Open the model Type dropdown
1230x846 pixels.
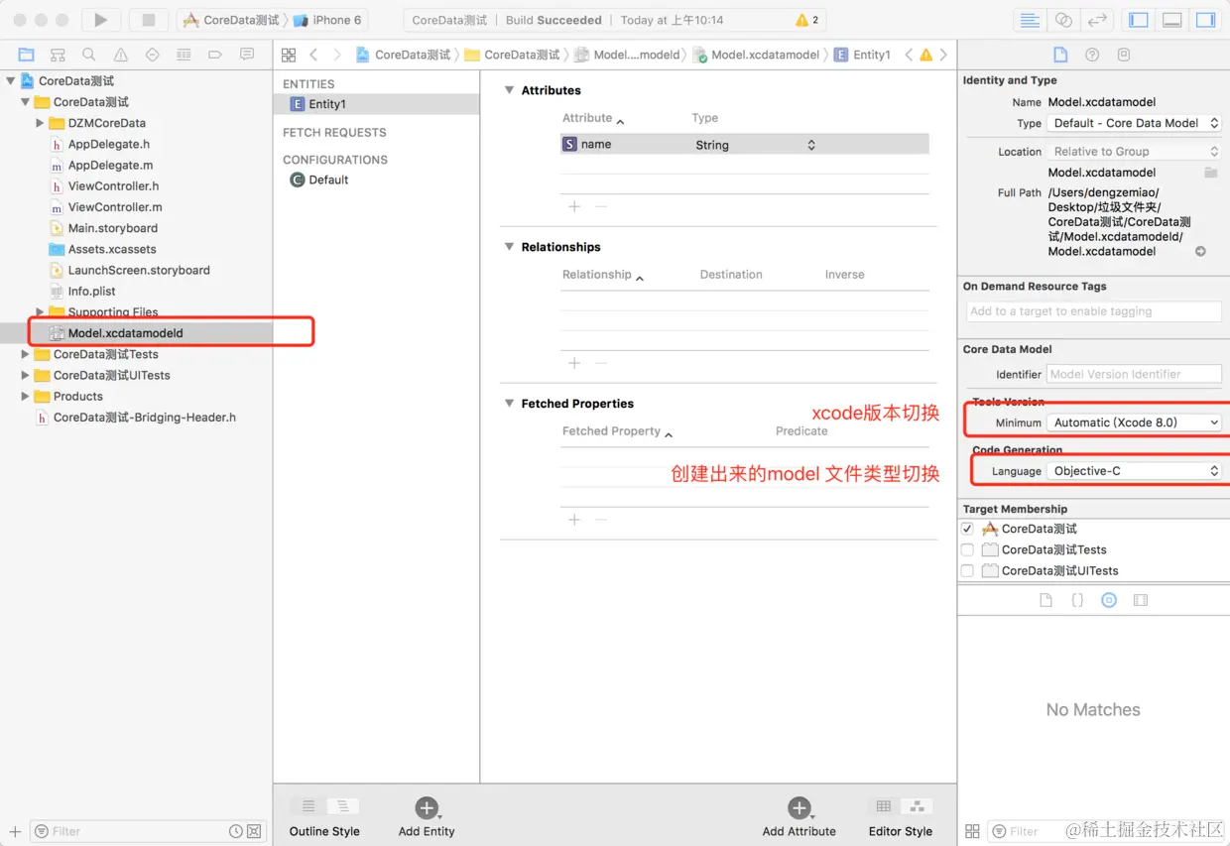1134,123
